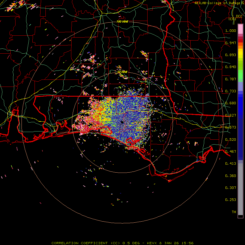Click the "TH" threshold label on the scale
The height and width of the screenshot is (245, 245).
point(234,212)
